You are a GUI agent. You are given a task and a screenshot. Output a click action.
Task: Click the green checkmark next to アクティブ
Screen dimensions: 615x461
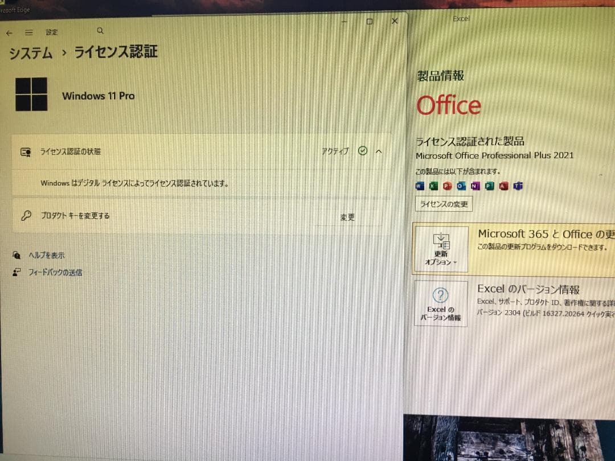point(363,151)
